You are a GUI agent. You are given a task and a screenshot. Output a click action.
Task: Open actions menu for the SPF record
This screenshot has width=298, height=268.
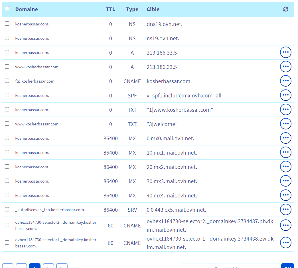[x=285, y=95]
